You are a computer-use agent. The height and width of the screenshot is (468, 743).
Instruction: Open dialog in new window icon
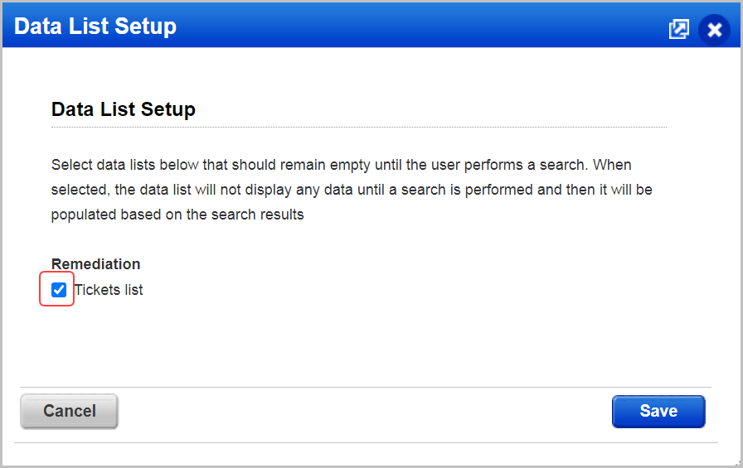(678, 29)
